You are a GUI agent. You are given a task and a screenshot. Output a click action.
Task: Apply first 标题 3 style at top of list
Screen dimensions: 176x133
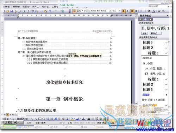click(x=155, y=43)
